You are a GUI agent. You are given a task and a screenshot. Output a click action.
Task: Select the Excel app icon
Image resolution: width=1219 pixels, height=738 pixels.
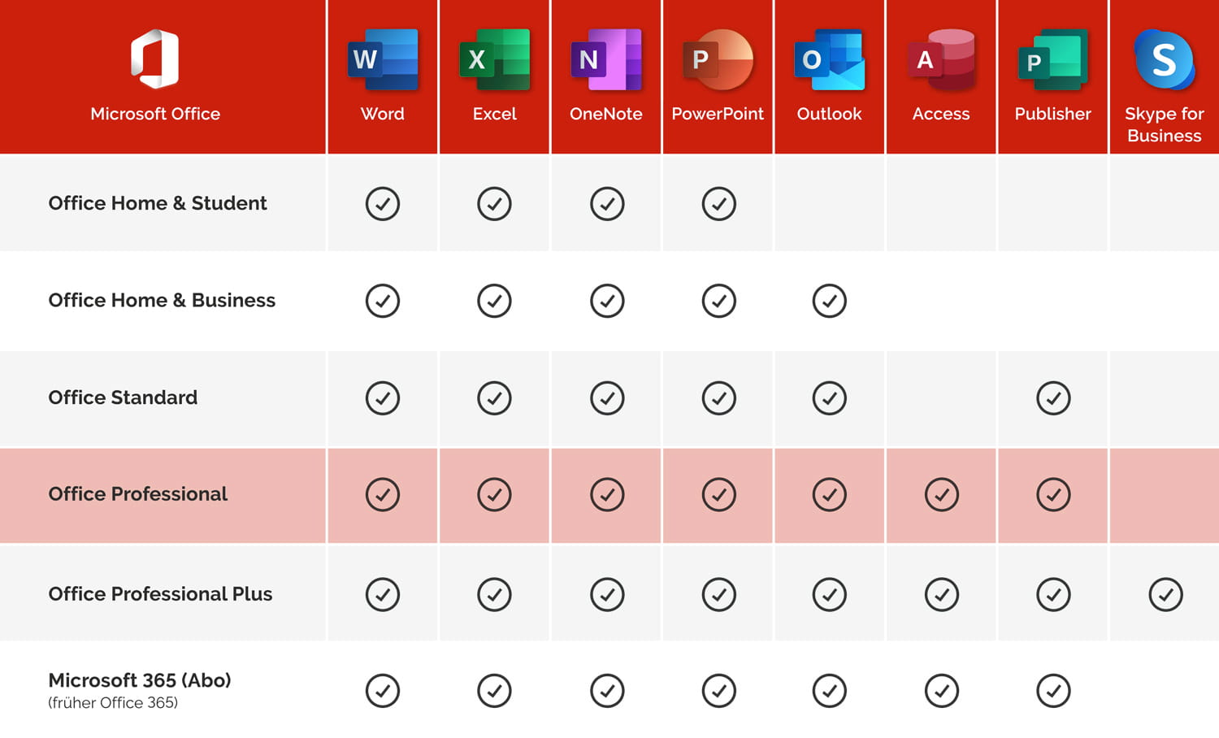[x=494, y=59]
